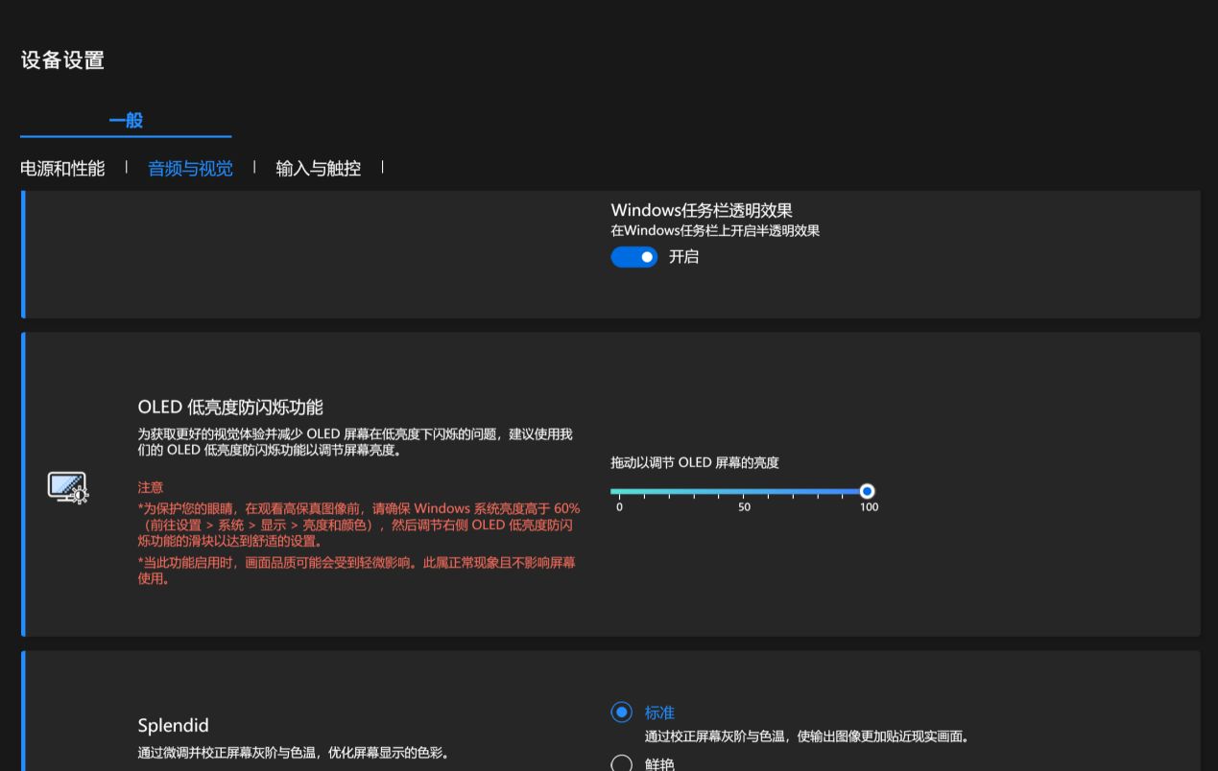Set OLED brightness slider to 50
1218x771 pixels.
(x=744, y=492)
